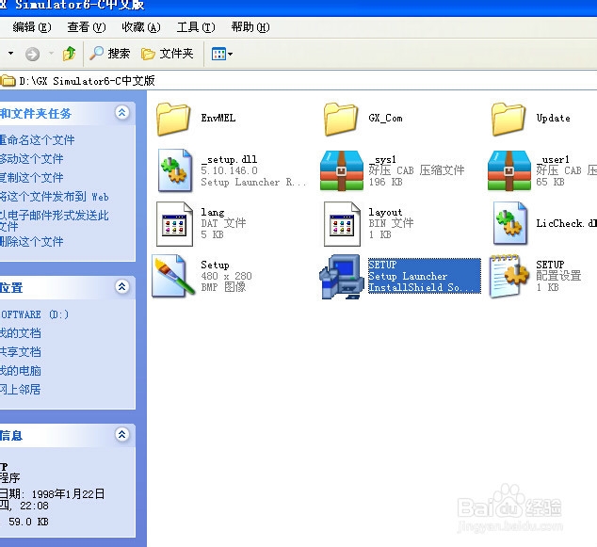
Task: Select the lang DAT file icon
Action: coord(175,224)
